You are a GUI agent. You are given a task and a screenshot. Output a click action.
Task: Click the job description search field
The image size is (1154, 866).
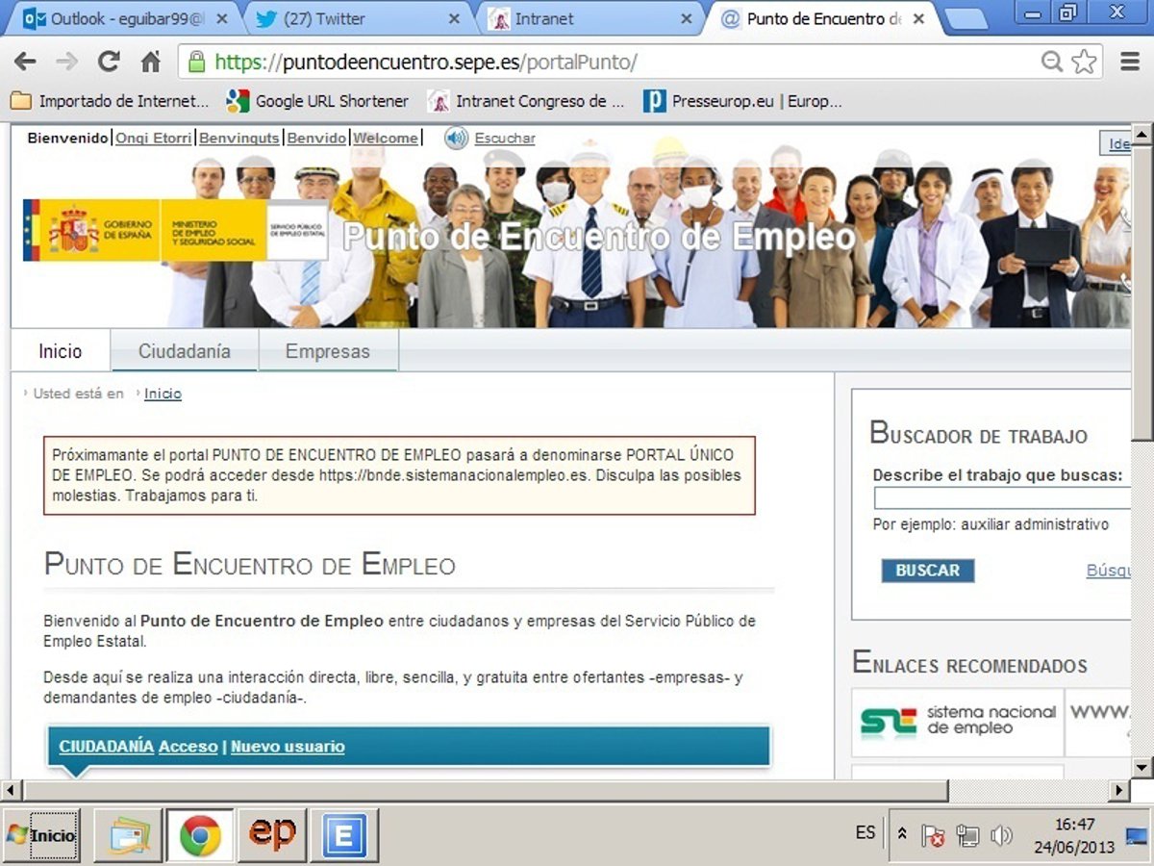click(1002, 498)
